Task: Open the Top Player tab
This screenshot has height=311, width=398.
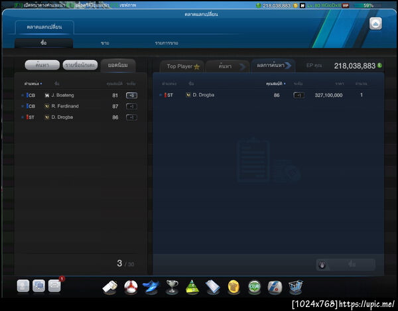Action: [x=182, y=66]
